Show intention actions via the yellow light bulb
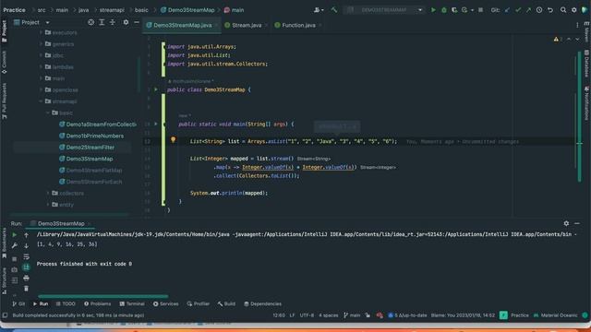 coord(173,140)
